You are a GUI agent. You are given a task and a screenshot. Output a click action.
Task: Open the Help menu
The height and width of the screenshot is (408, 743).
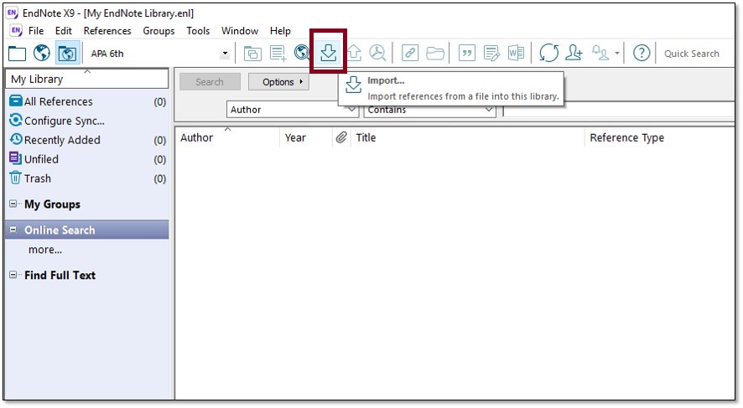(x=281, y=31)
